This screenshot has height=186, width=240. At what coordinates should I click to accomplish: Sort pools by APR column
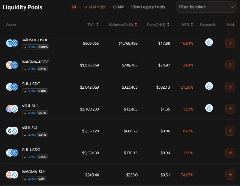pos(187,25)
